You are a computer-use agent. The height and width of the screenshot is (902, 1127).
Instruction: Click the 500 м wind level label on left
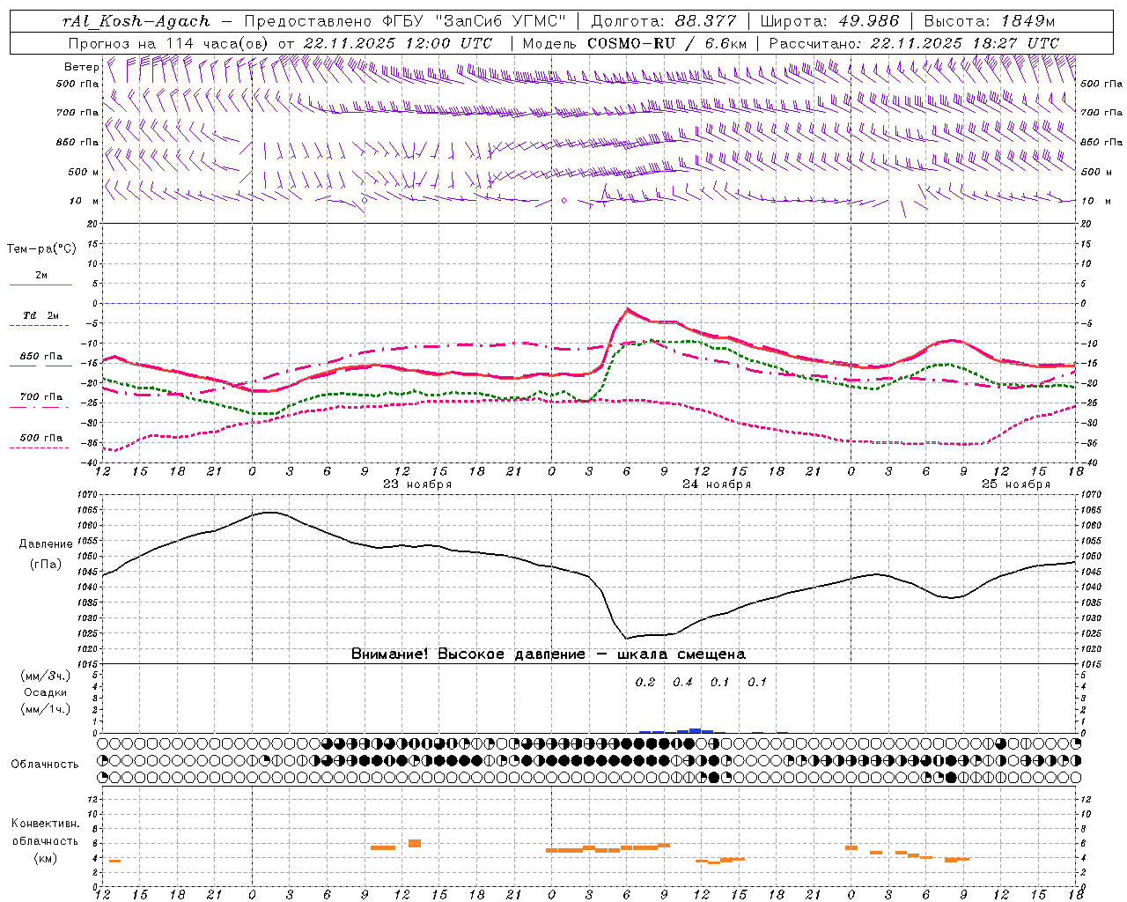click(x=85, y=172)
